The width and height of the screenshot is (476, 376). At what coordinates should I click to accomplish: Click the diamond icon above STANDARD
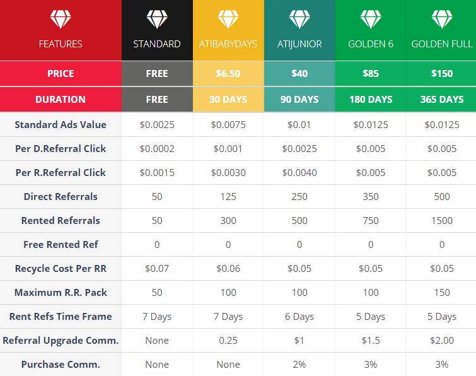click(x=157, y=19)
